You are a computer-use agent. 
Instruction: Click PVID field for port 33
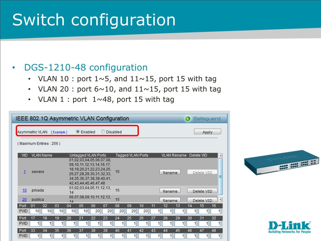[34, 236]
